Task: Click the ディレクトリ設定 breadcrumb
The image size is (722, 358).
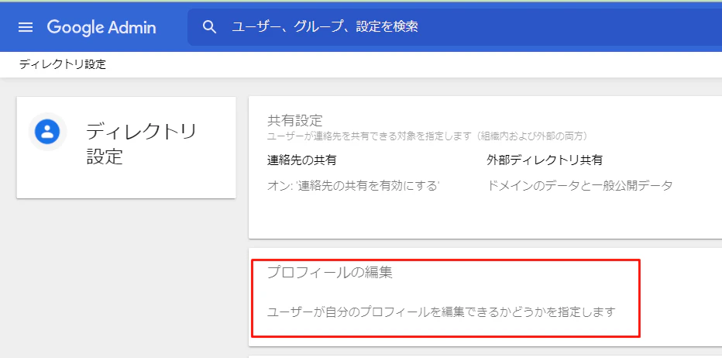Action: 63,64
